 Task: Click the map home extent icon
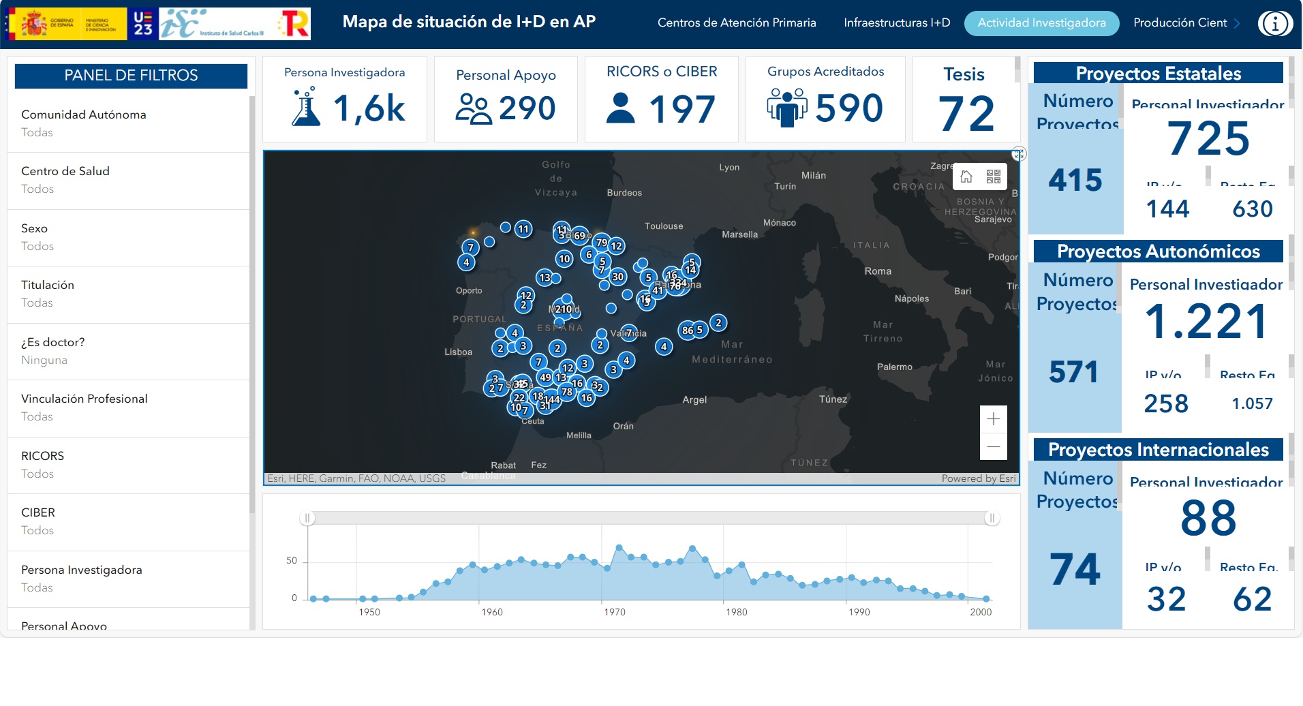coord(966,177)
